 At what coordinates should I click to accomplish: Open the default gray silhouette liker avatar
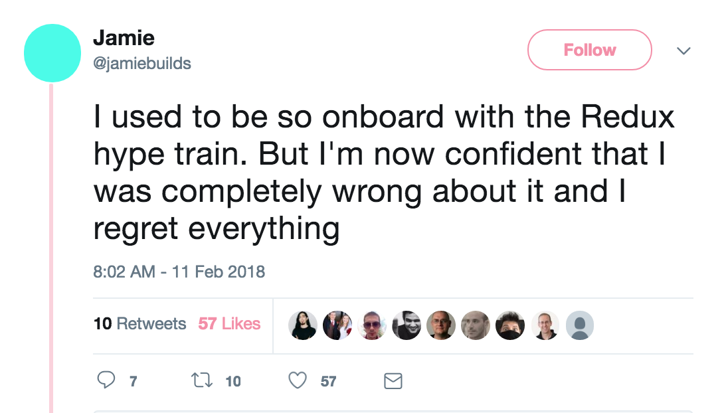579,325
